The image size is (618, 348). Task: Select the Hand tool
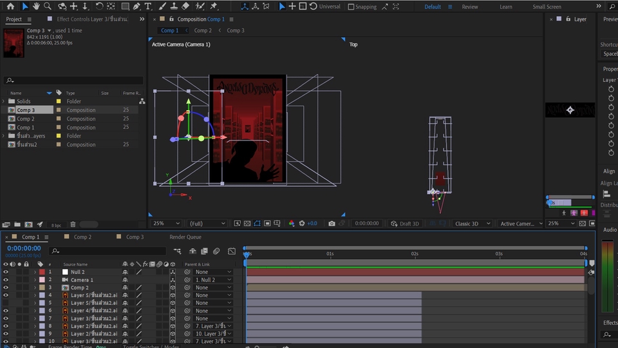pyautogui.click(x=36, y=6)
